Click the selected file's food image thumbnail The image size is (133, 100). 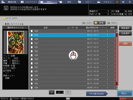pos(15,42)
